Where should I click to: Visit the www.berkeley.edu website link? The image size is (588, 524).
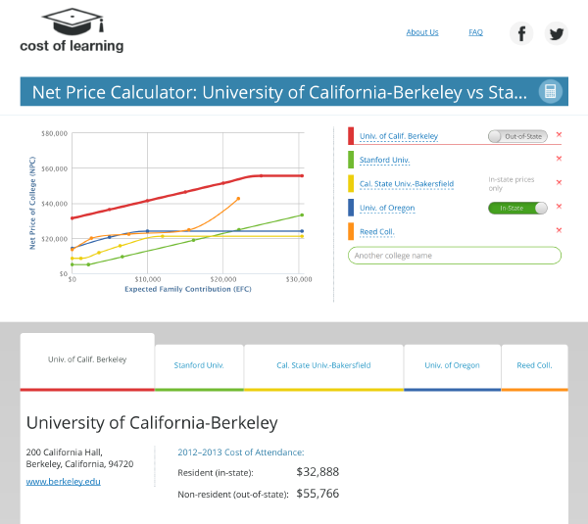tap(63, 481)
